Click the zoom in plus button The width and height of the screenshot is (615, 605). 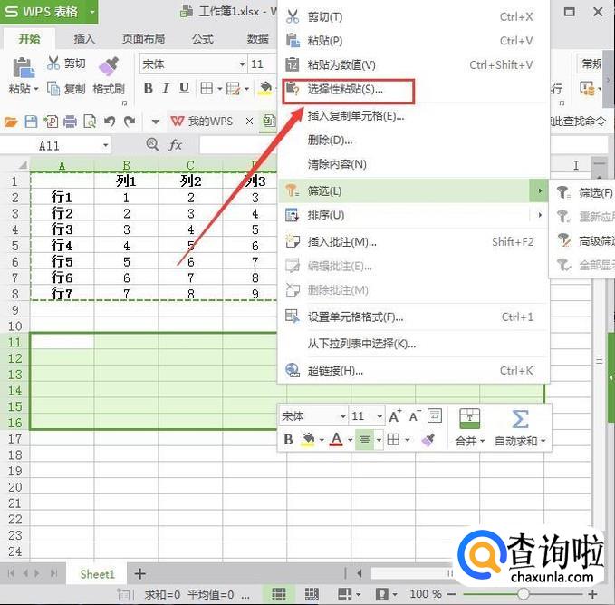[x=592, y=594]
